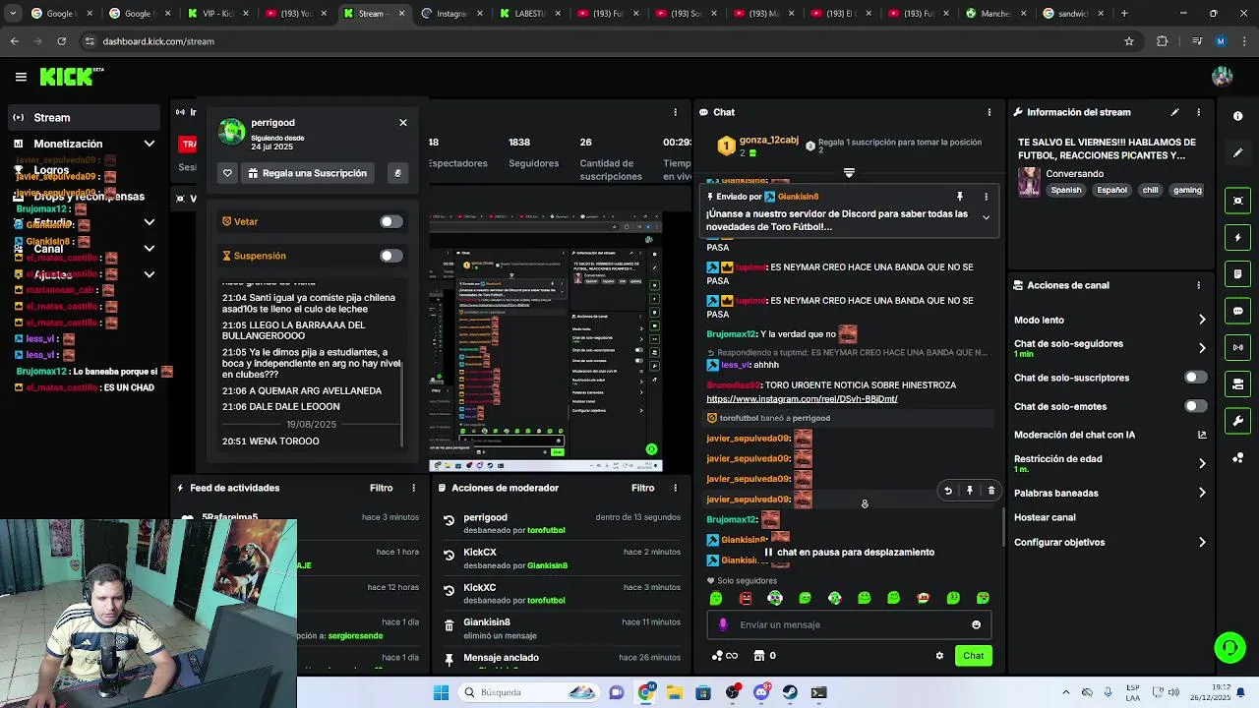Viewport: 1259px width, 708px height.
Task: Edit stream info with the pencil icon
Action: [1174, 112]
